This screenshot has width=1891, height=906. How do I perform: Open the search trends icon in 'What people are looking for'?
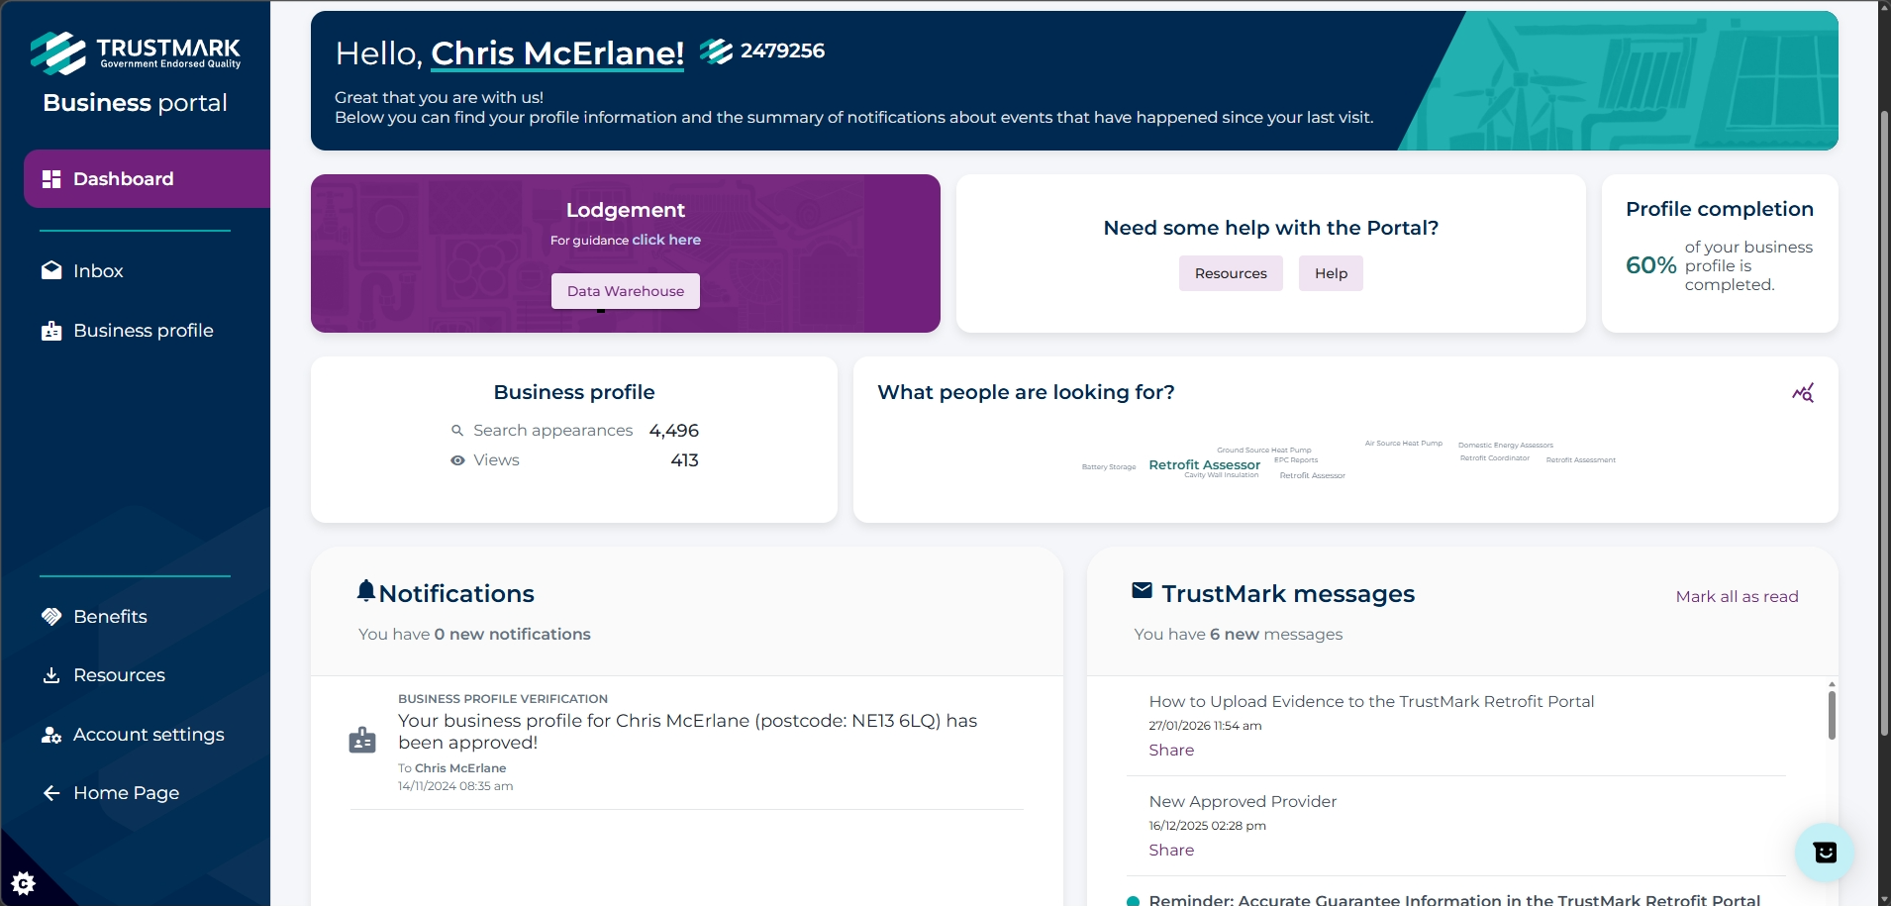1803,393
